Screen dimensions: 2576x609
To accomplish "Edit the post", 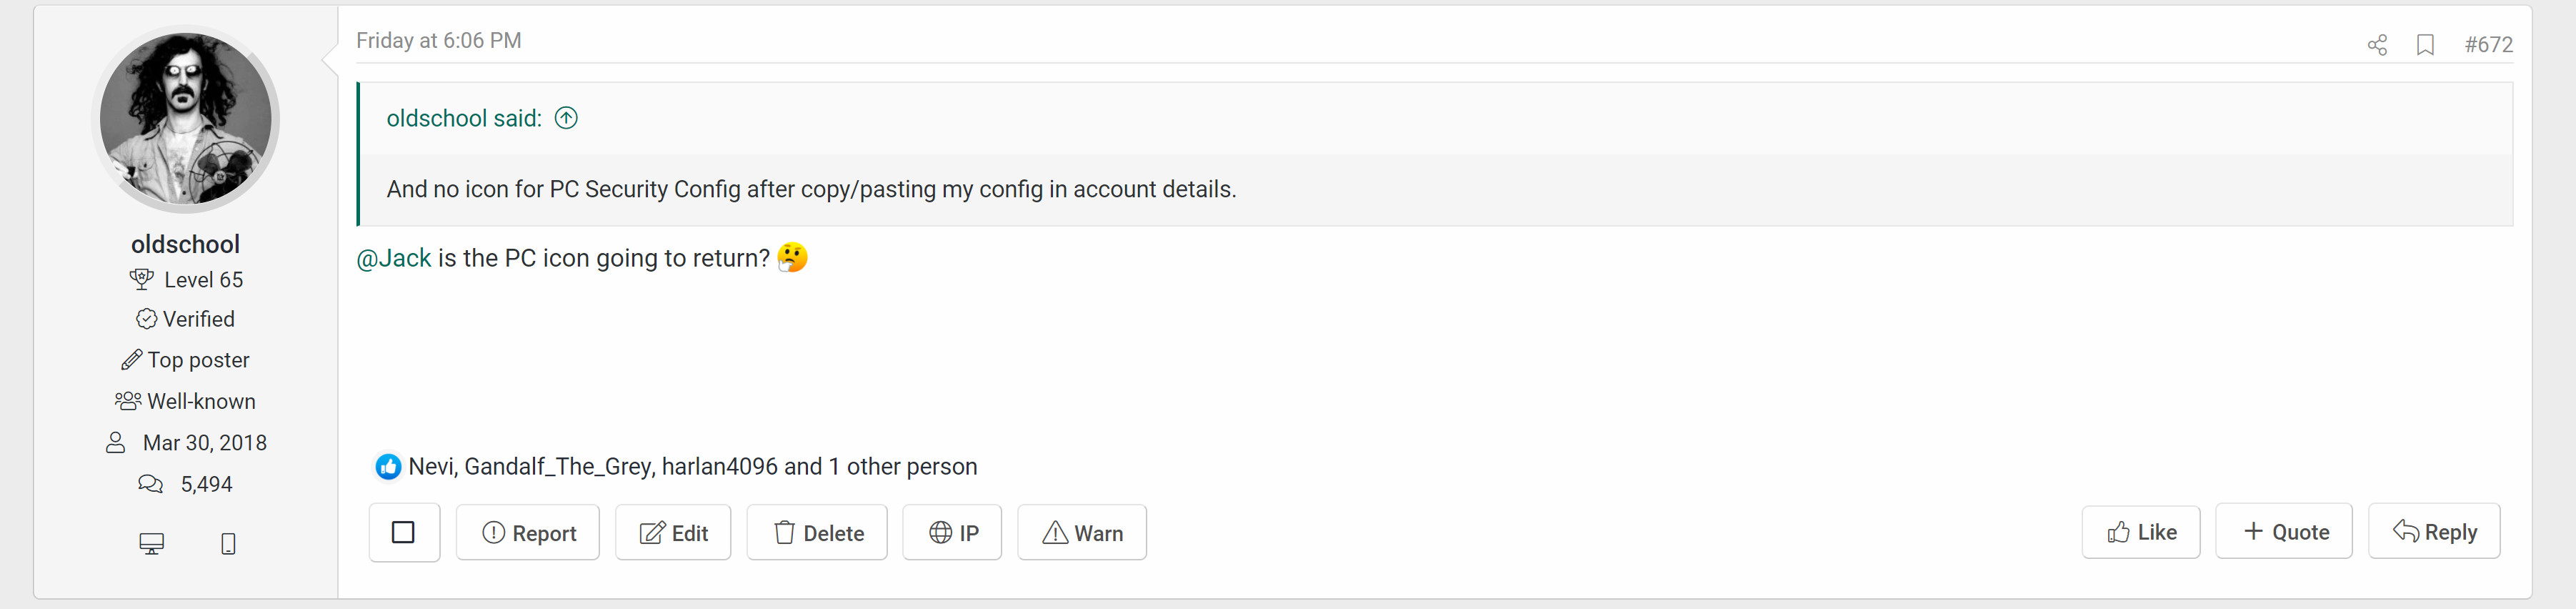I will tap(673, 532).
